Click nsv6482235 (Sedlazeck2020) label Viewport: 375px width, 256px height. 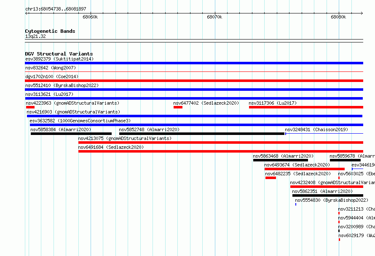click(x=298, y=174)
